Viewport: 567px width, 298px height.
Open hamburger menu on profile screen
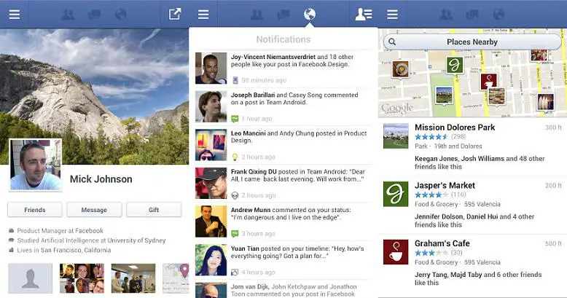pos(15,15)
